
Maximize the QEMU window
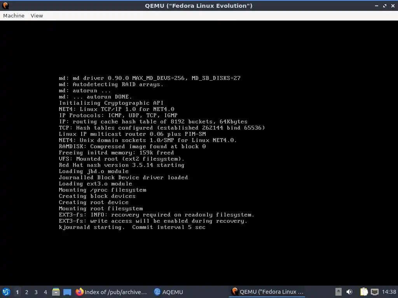385,5
